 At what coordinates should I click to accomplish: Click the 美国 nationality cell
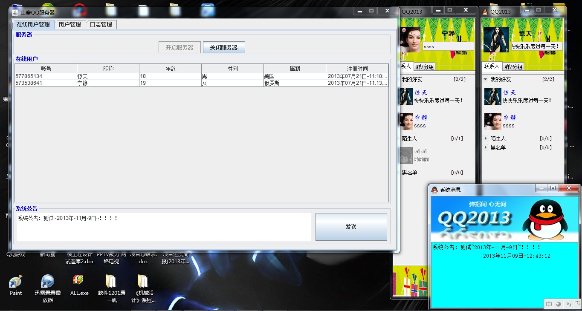295,76
